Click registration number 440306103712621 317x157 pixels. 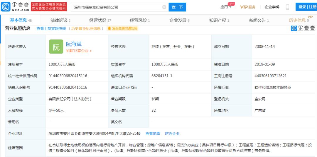point(271,76)
